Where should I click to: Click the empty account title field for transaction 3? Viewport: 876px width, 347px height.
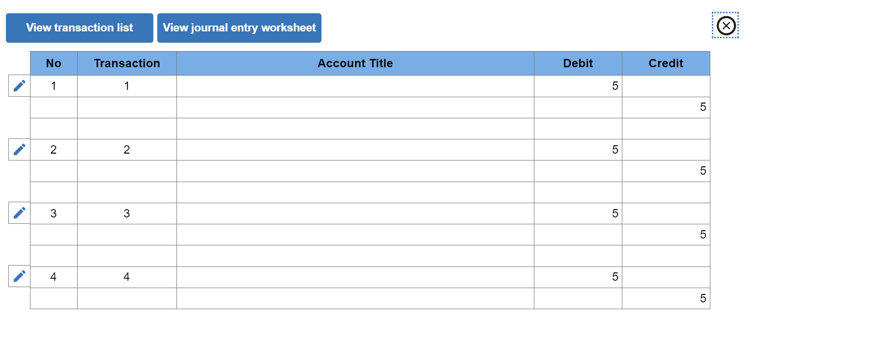(x=355, y=213)
